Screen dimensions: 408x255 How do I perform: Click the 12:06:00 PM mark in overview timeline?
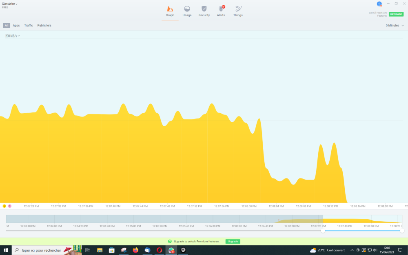pyautogui.click(x=213, y=226)
